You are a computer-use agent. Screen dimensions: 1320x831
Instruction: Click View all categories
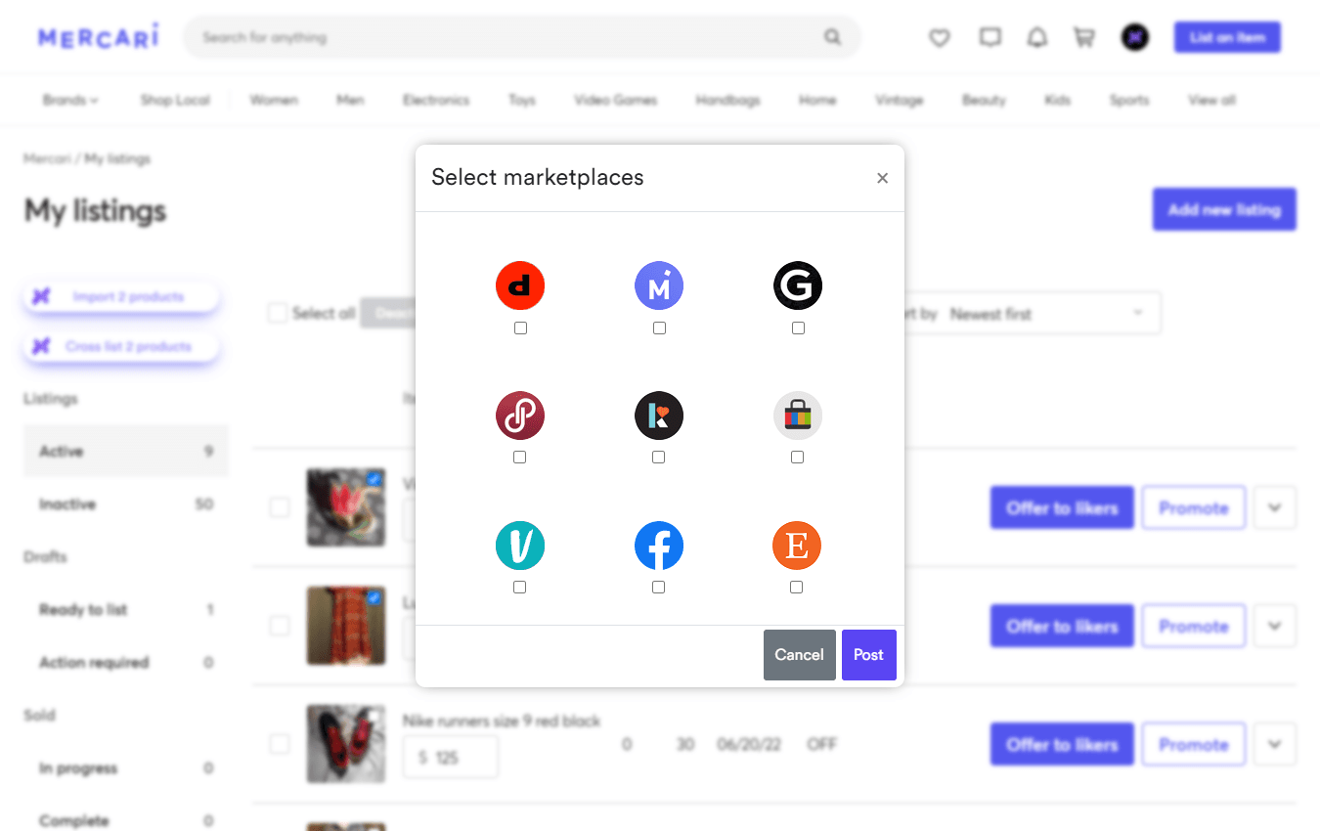click(1211, 100)
